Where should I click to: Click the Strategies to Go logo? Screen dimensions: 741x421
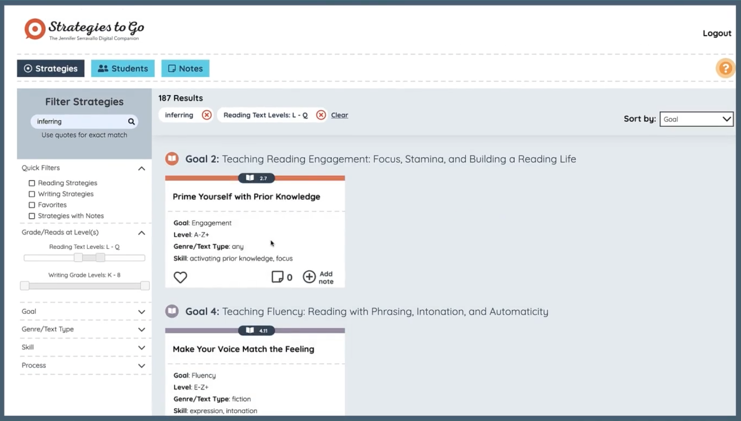pyautogui.click(x=84, y=30)
